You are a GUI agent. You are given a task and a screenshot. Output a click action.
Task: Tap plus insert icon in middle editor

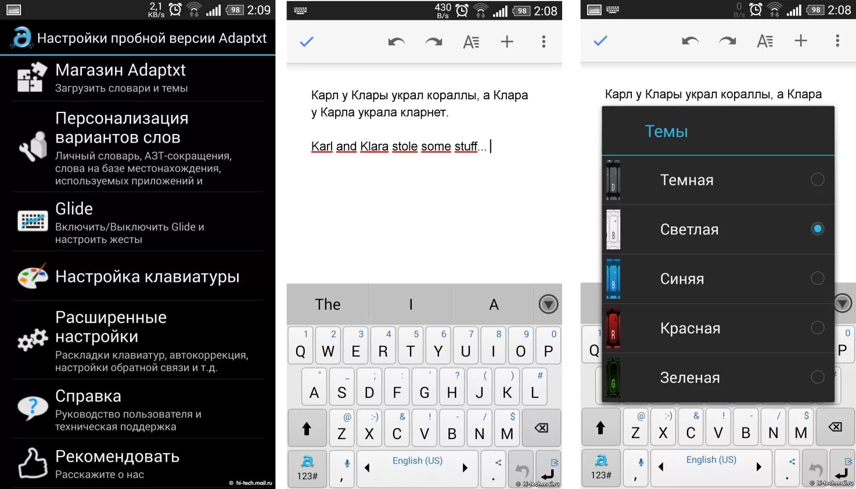click(507, 41)
